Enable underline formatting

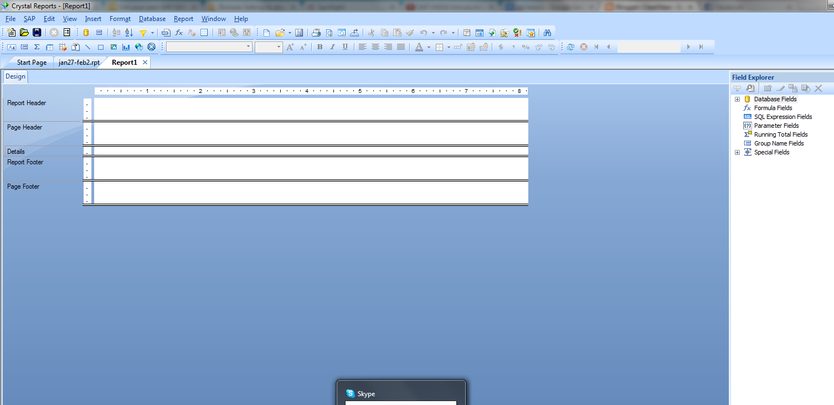pos(344,47)
